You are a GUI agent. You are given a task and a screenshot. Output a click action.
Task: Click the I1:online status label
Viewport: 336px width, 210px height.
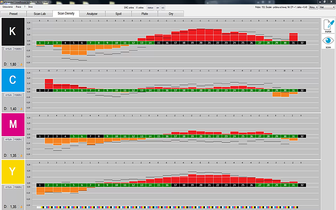click(x=140, y=7)
